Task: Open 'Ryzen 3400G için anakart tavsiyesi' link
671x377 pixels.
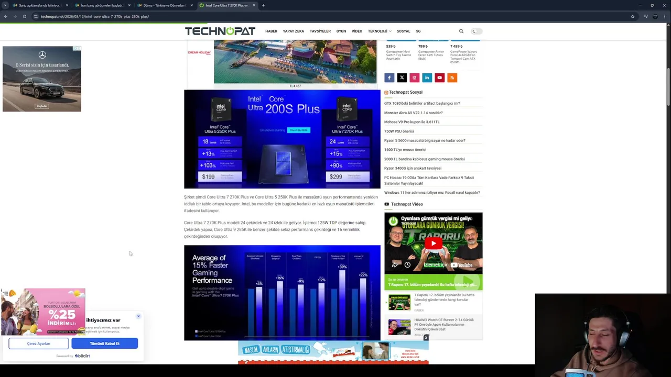Action: [413, 168]
